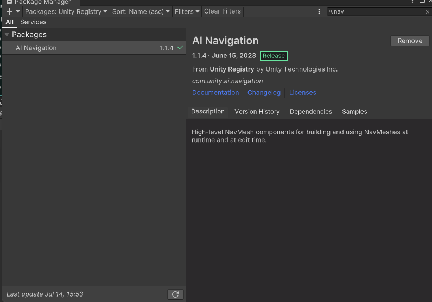The image size is (432, 302).
Task: Select the Description tab
Action: coord(208,112)
